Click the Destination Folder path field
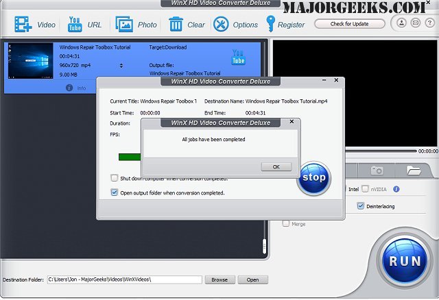Image resolution: width=439 pixels, height=300 pixels. (125, 279)
